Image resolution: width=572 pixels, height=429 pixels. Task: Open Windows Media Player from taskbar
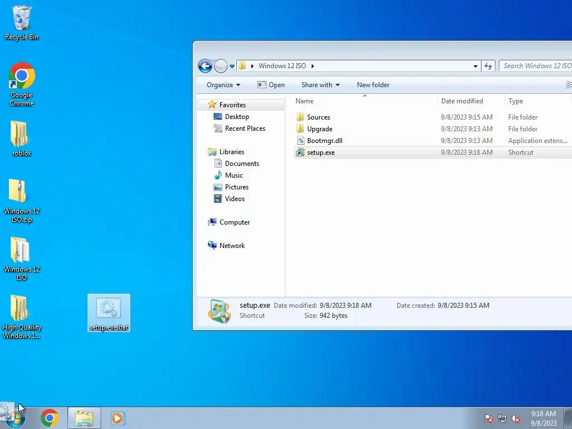(118, 418)
